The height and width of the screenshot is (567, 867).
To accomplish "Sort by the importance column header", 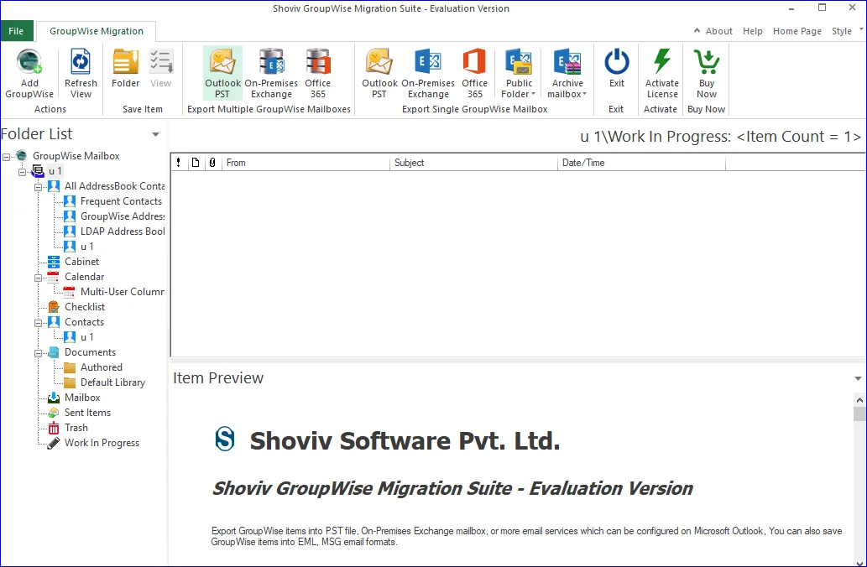I will point(179,163).
